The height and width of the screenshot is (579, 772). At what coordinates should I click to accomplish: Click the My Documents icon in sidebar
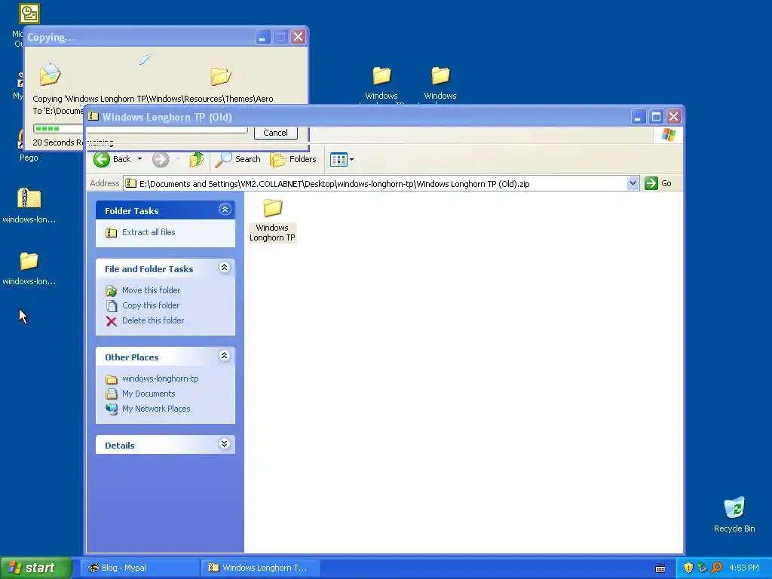112,394
